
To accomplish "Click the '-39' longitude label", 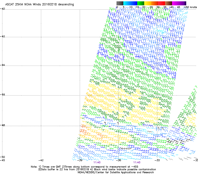I will point(80,160).
